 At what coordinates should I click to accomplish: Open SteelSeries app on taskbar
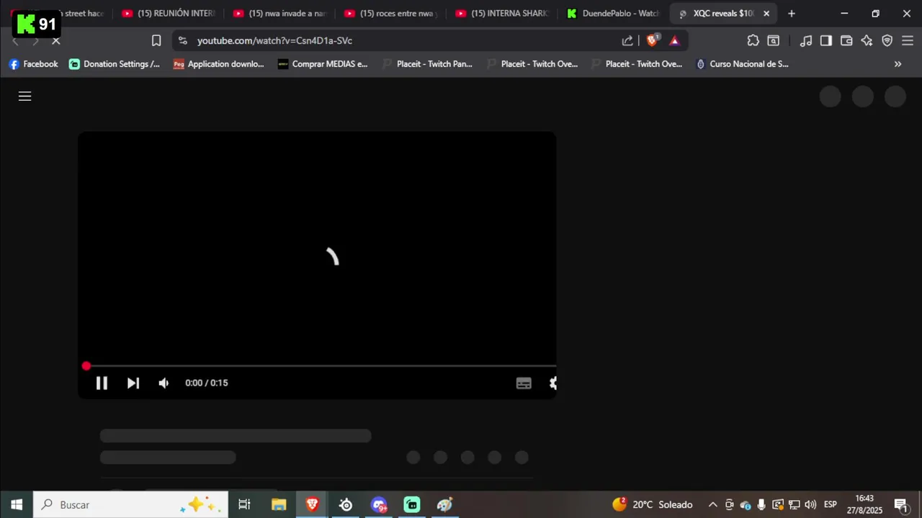[346, 505]
